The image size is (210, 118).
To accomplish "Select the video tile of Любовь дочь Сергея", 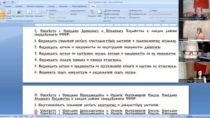I will (x=194, y=51).
